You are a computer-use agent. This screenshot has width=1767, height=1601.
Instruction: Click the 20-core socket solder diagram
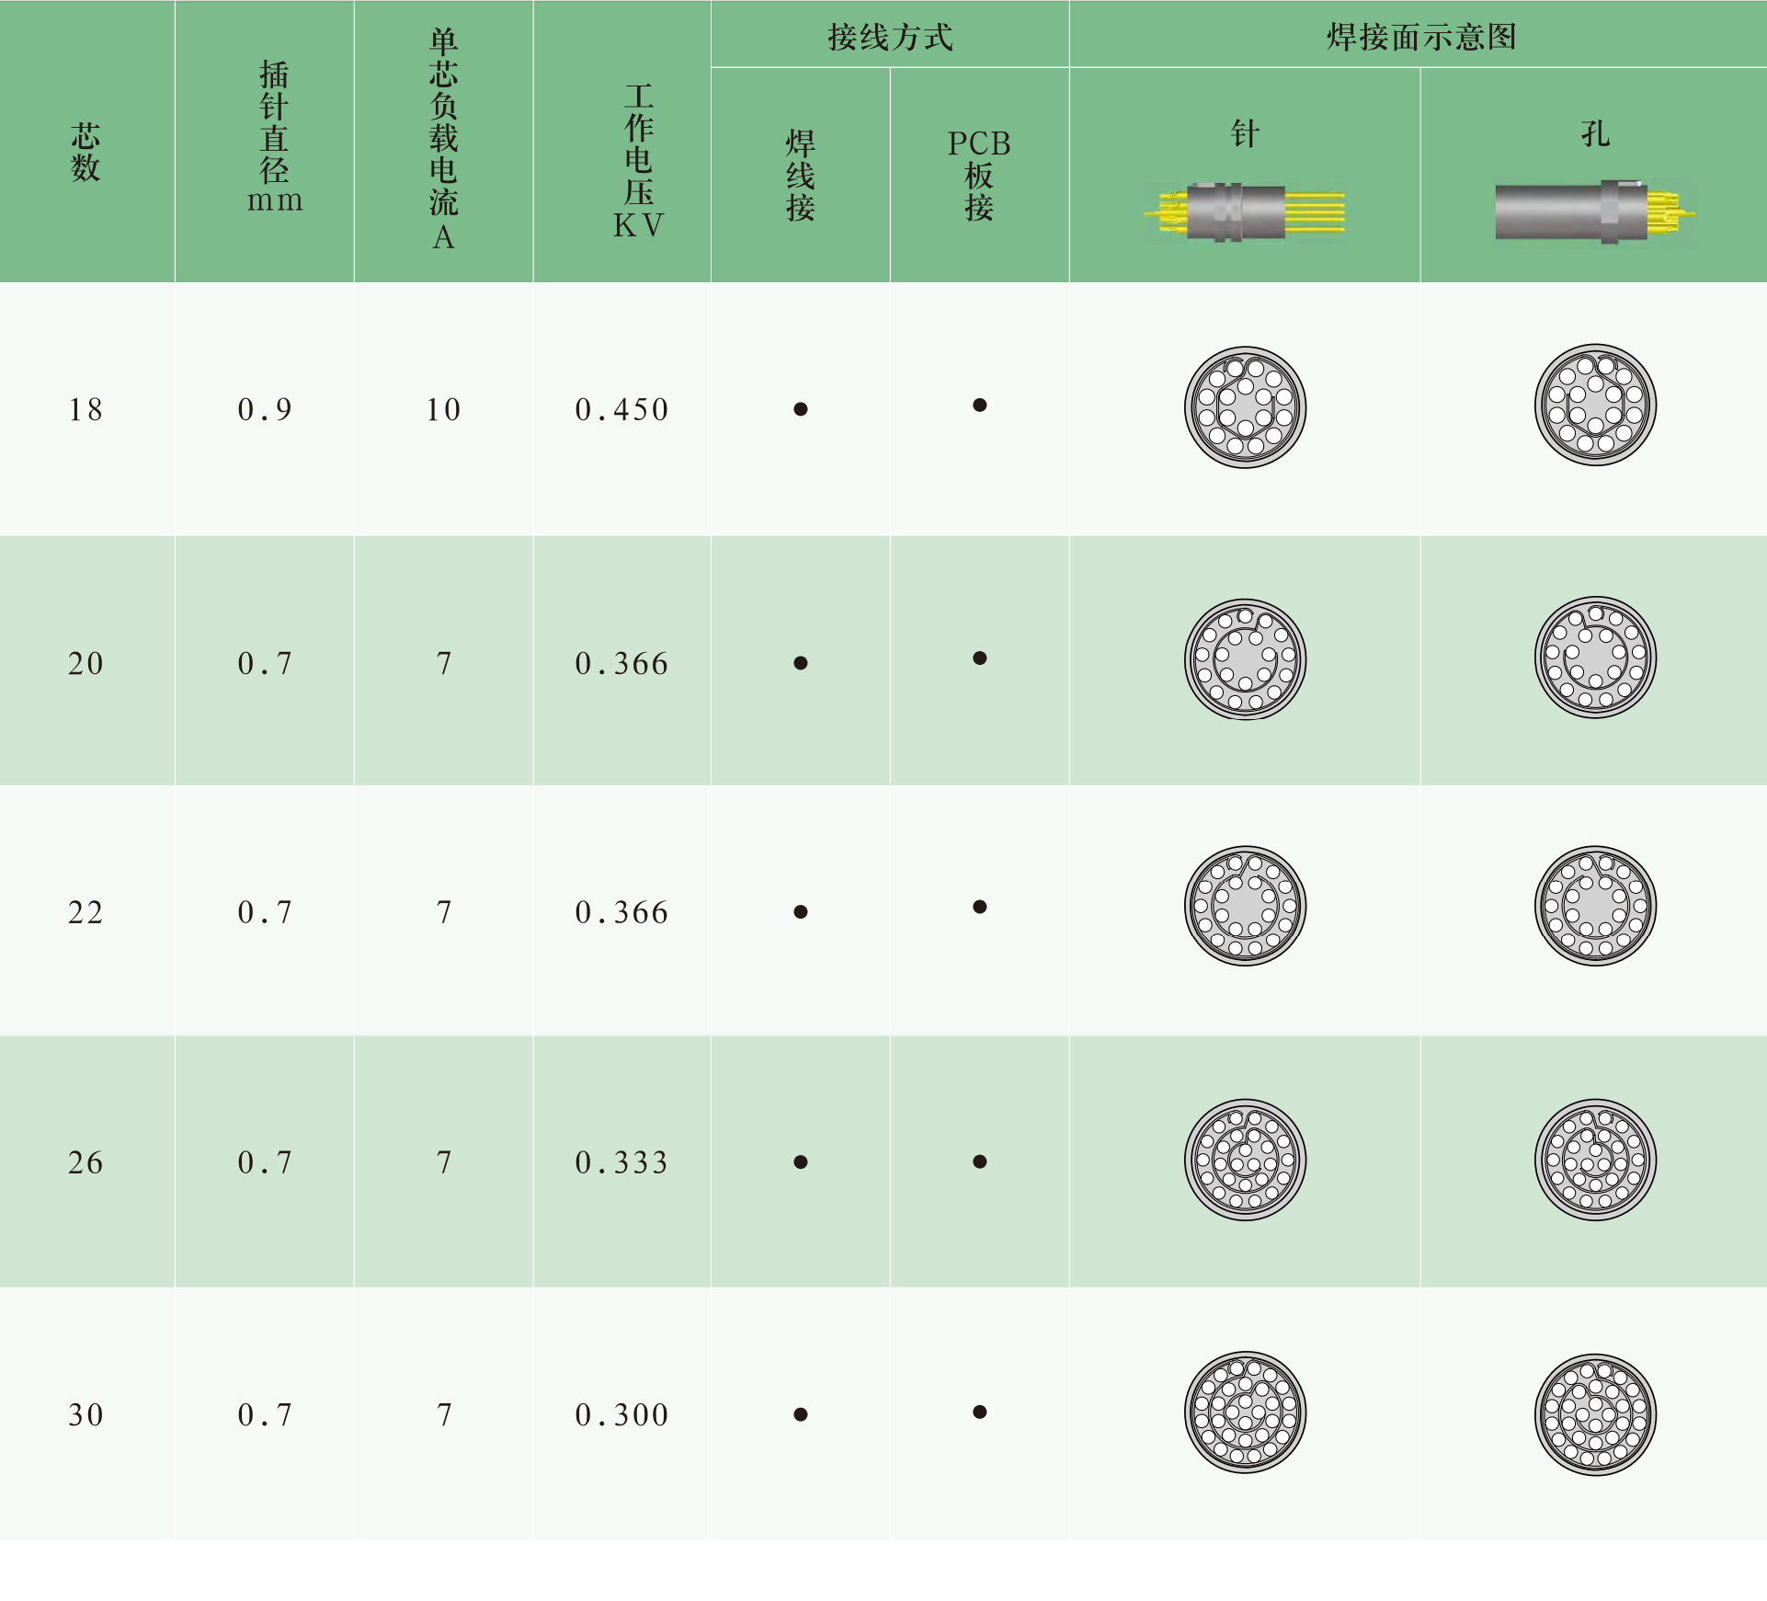click(1595, 658)
